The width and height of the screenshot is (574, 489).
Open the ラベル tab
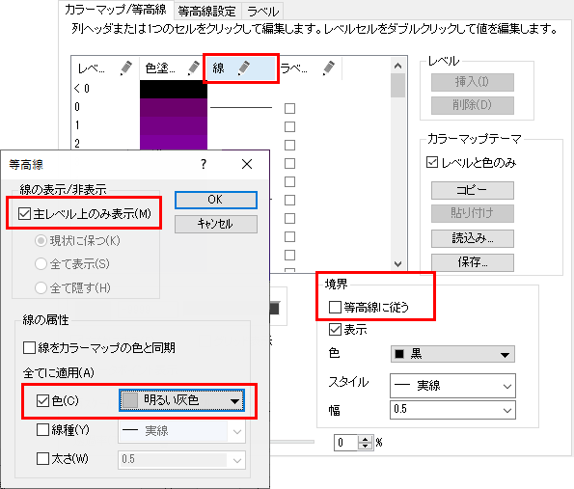262,12
